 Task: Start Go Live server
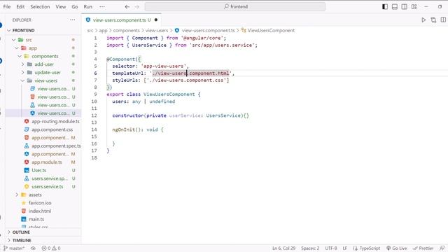397,248
